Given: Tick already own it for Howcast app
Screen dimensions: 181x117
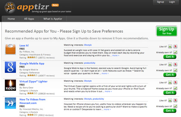Looking at the screenshot, I should coord(175,106).
